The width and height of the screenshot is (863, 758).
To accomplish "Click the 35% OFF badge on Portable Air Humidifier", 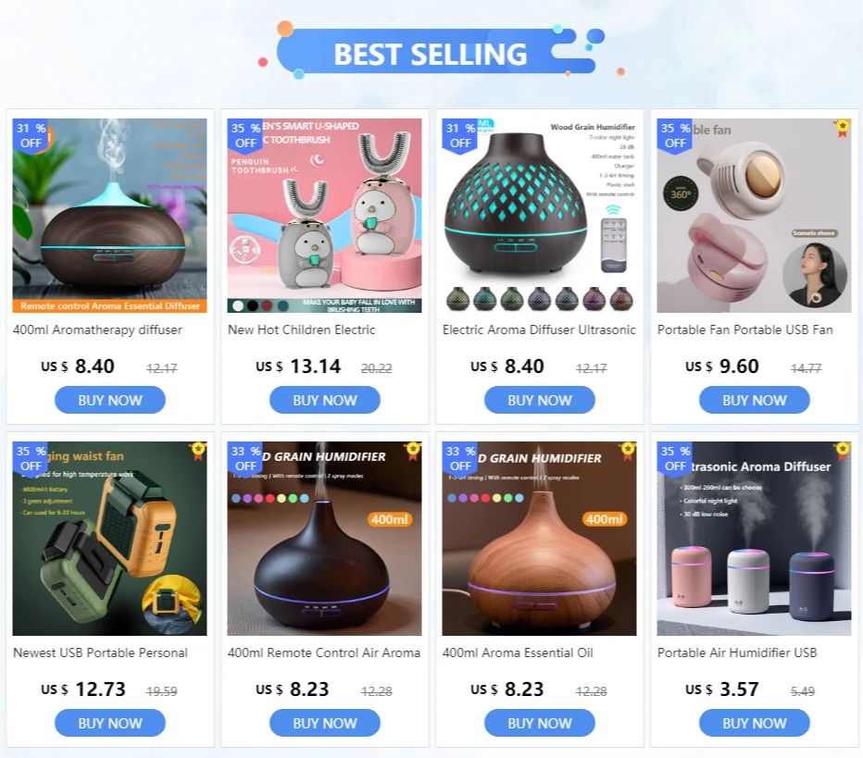I will 675,459.
